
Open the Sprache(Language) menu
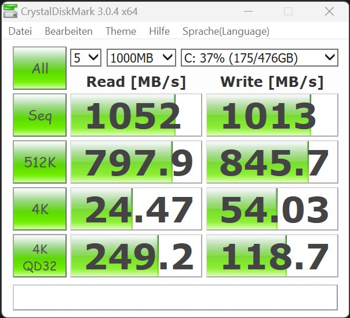(226, 31)
